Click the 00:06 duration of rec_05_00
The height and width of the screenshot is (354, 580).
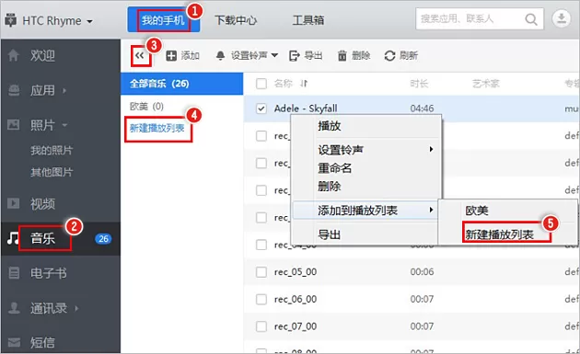click(422, 272)
